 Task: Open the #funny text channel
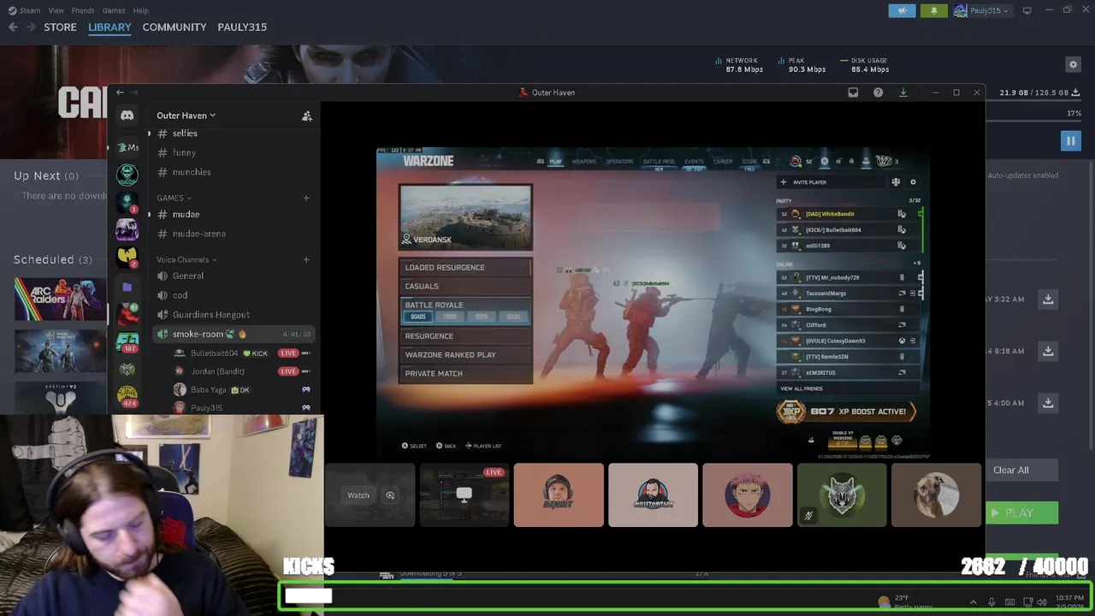[231, 152]
